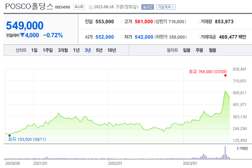Image resolution: width=252 pixels, height=168 pixels.
Task: Click the 코스피 market badge
Action: [79, 7]
